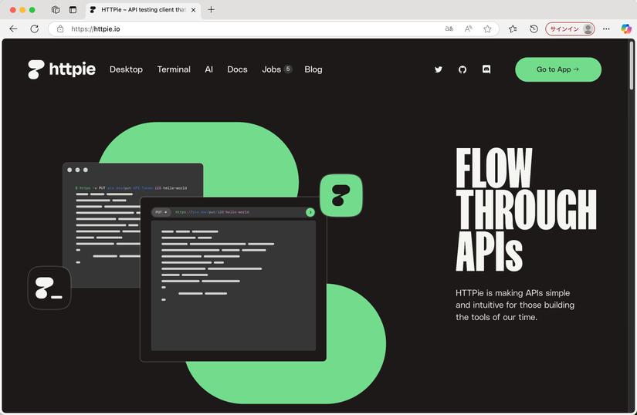
Task: Open the AI page
Action: 208,69
